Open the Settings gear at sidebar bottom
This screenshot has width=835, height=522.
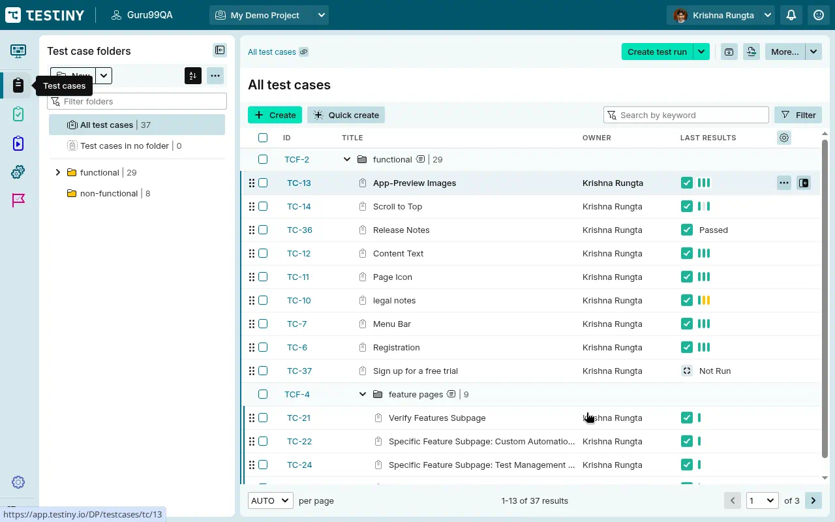[x=18, y=482]
